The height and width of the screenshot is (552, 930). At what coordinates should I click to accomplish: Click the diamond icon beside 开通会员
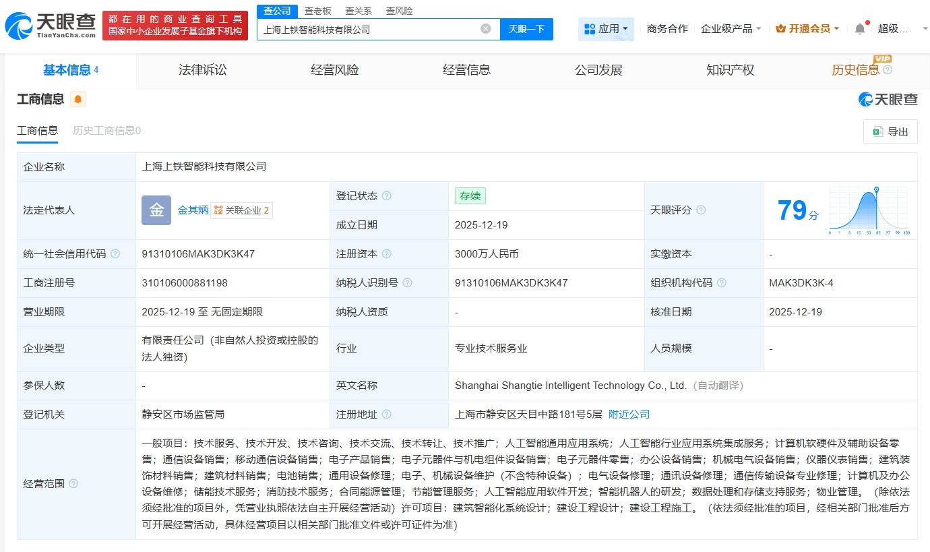click(x=780, y=28)
